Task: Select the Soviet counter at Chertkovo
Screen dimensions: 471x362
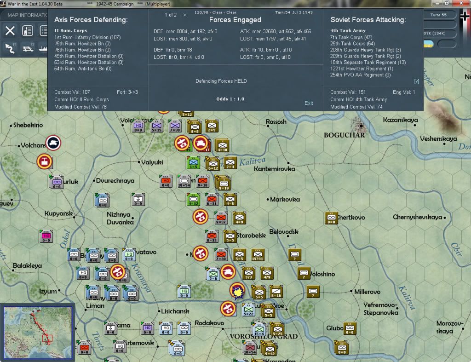Action: [331, 218]
